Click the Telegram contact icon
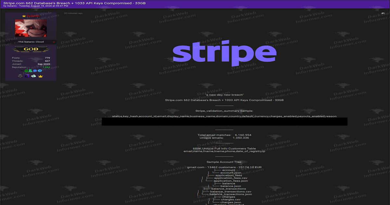 click(x=40, y=71)
